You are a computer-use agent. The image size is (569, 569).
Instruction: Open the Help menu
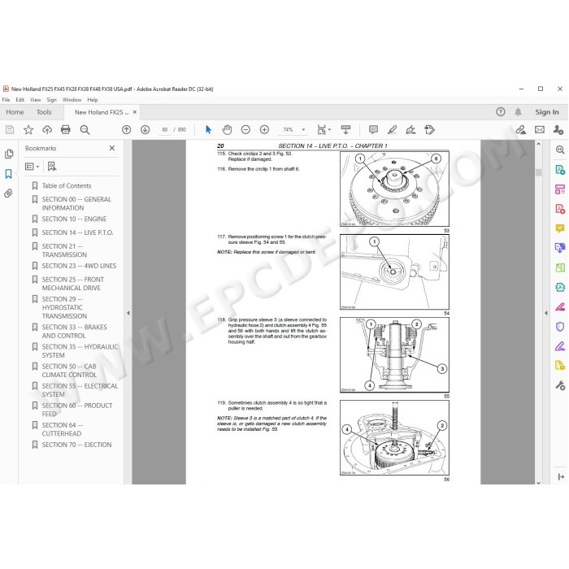(93, 99)
